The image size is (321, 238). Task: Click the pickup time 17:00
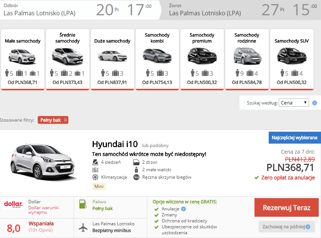pyautogui.click(x=139, y=10)
